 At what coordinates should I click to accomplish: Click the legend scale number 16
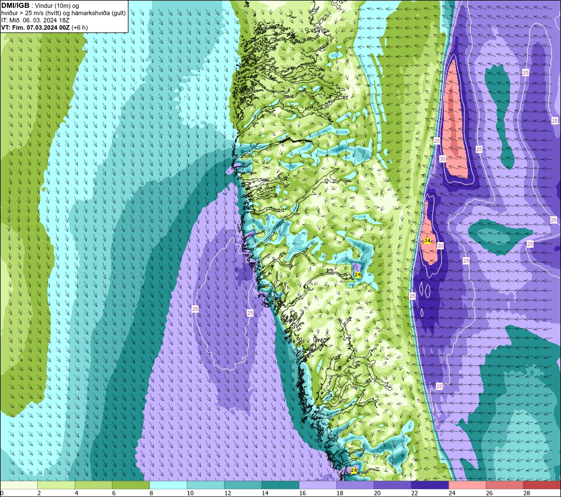coord(302,493)
